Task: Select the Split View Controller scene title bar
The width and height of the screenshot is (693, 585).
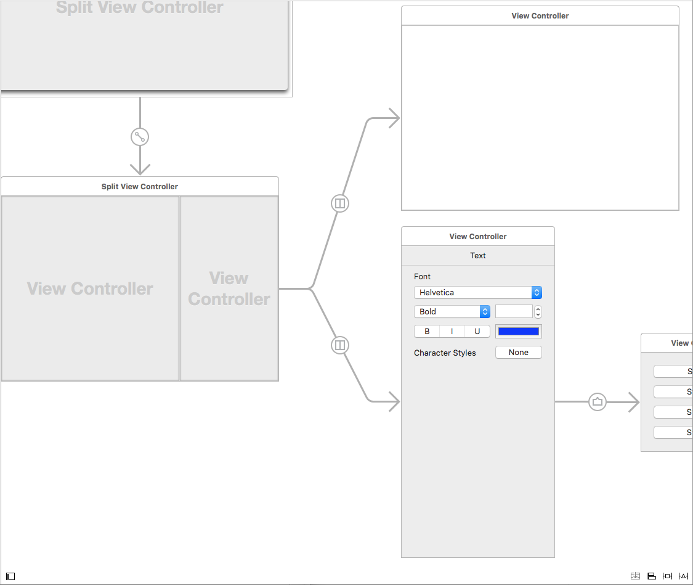Action: (140, 186)
